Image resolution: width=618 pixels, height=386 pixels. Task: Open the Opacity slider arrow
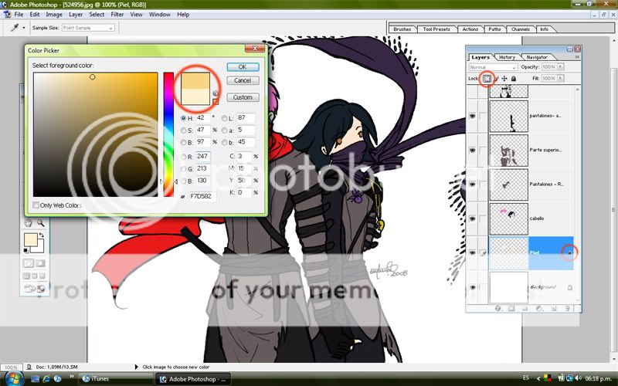point(560,67)
